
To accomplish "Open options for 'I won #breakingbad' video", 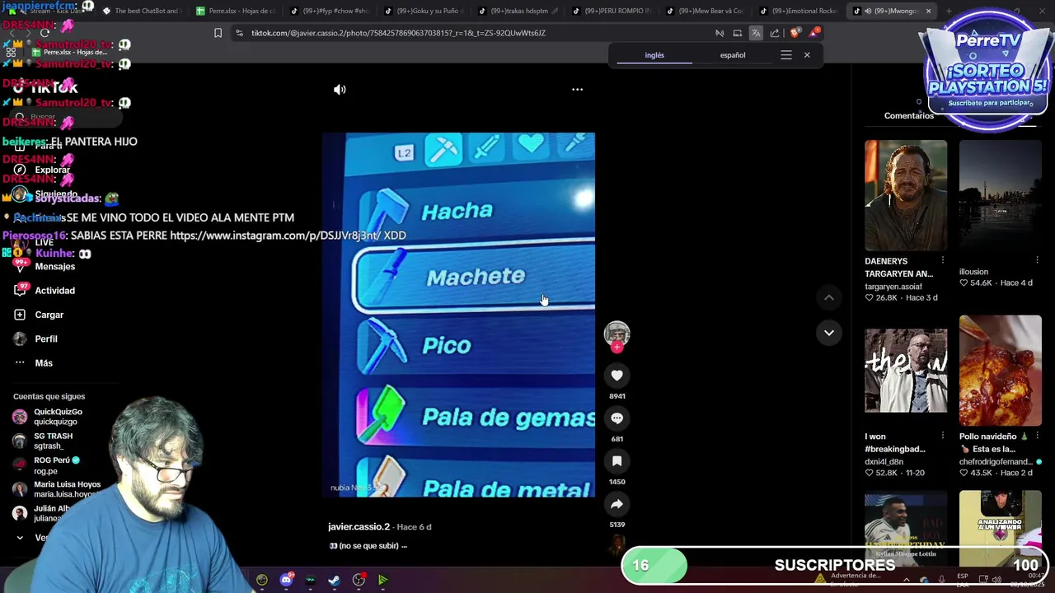I will [x=943, y=436].
